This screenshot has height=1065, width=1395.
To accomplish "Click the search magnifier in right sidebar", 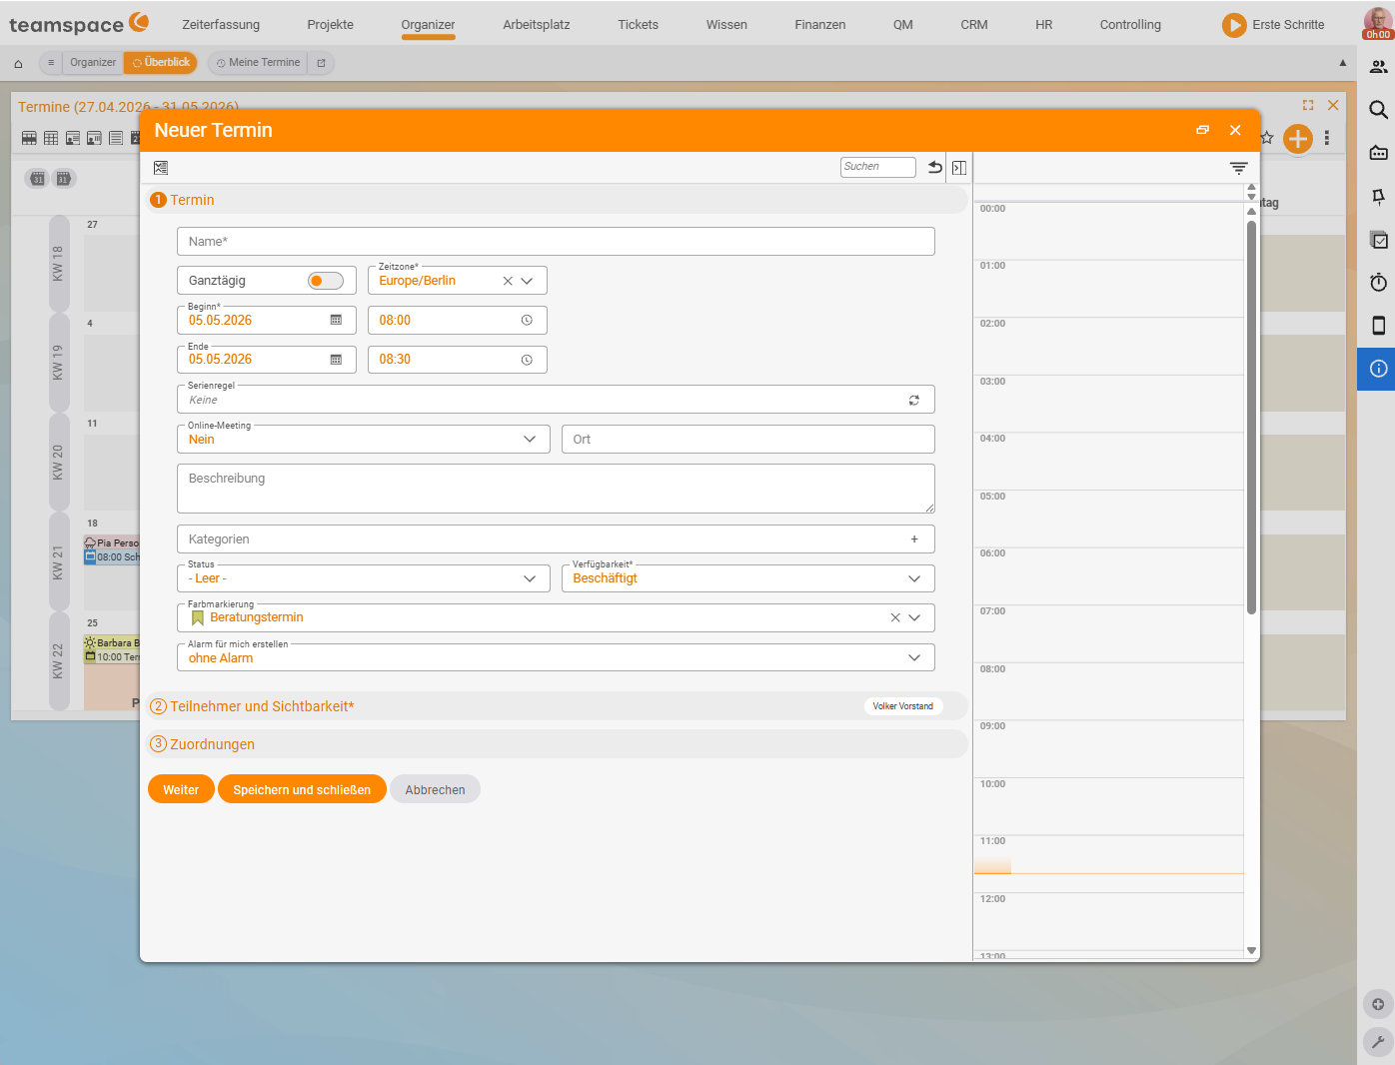I will click(1378, 110).
